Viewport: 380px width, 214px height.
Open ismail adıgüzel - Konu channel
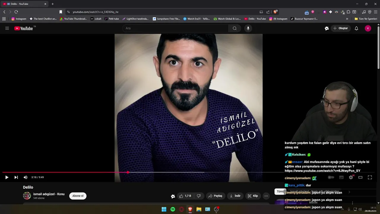(x=49, y=194)
